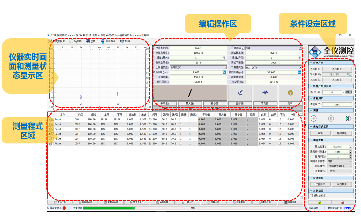Enable the 波形加补偿 checkbox
The image size is (361, 218).
coord(311,196)
